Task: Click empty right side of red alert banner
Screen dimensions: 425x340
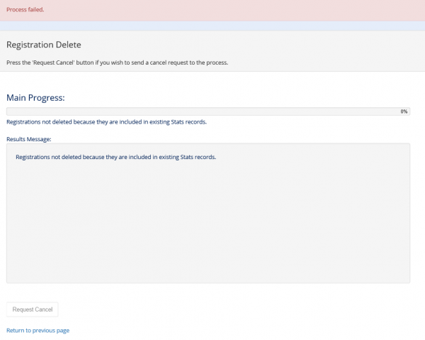Action: tap(298, 11)
